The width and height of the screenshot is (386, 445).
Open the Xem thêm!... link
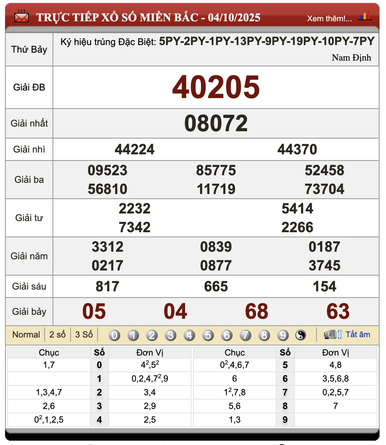click(x=329, y=18)
